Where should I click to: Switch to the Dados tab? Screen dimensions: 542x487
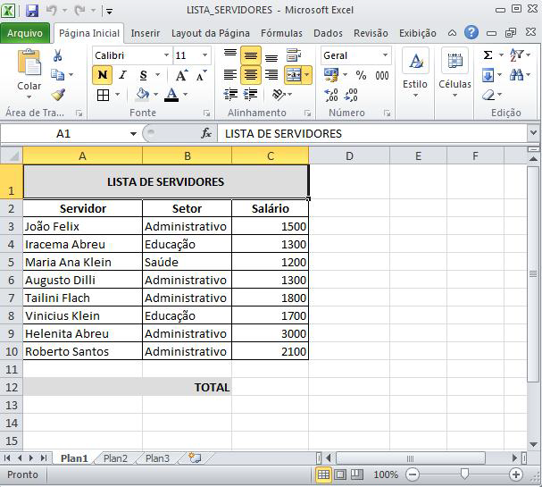(x=328, y=33)
